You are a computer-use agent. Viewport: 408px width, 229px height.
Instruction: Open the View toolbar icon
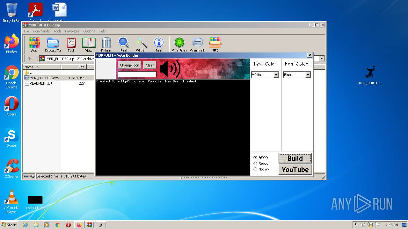tap(89, 44)
